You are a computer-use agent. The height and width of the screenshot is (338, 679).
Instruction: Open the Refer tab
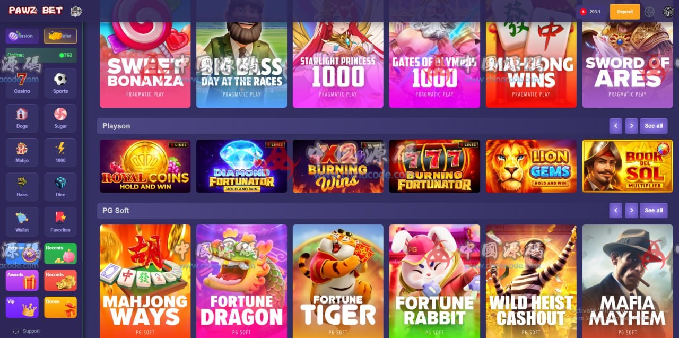pyautogui.click(x=60, y=36)
